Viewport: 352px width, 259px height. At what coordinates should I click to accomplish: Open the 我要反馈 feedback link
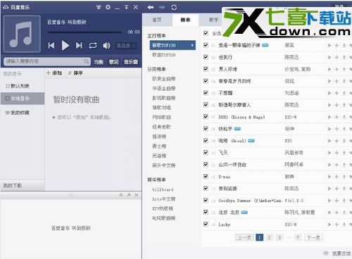pyautogui.click(x=341, y=253)
